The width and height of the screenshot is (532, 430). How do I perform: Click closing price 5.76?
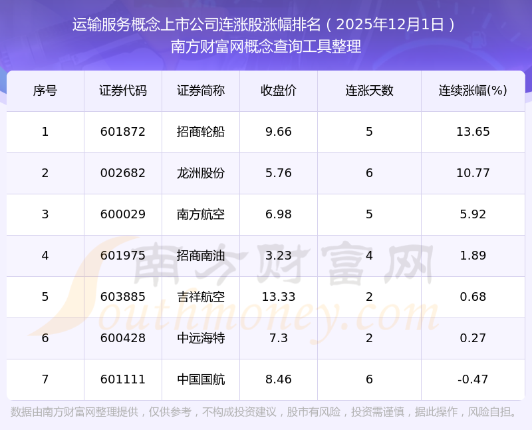pyautogui.click(x=279, y=173)
